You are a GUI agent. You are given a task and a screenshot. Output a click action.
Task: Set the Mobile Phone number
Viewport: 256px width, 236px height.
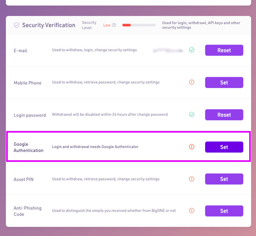pyautogui.click(x=224, y=83)
